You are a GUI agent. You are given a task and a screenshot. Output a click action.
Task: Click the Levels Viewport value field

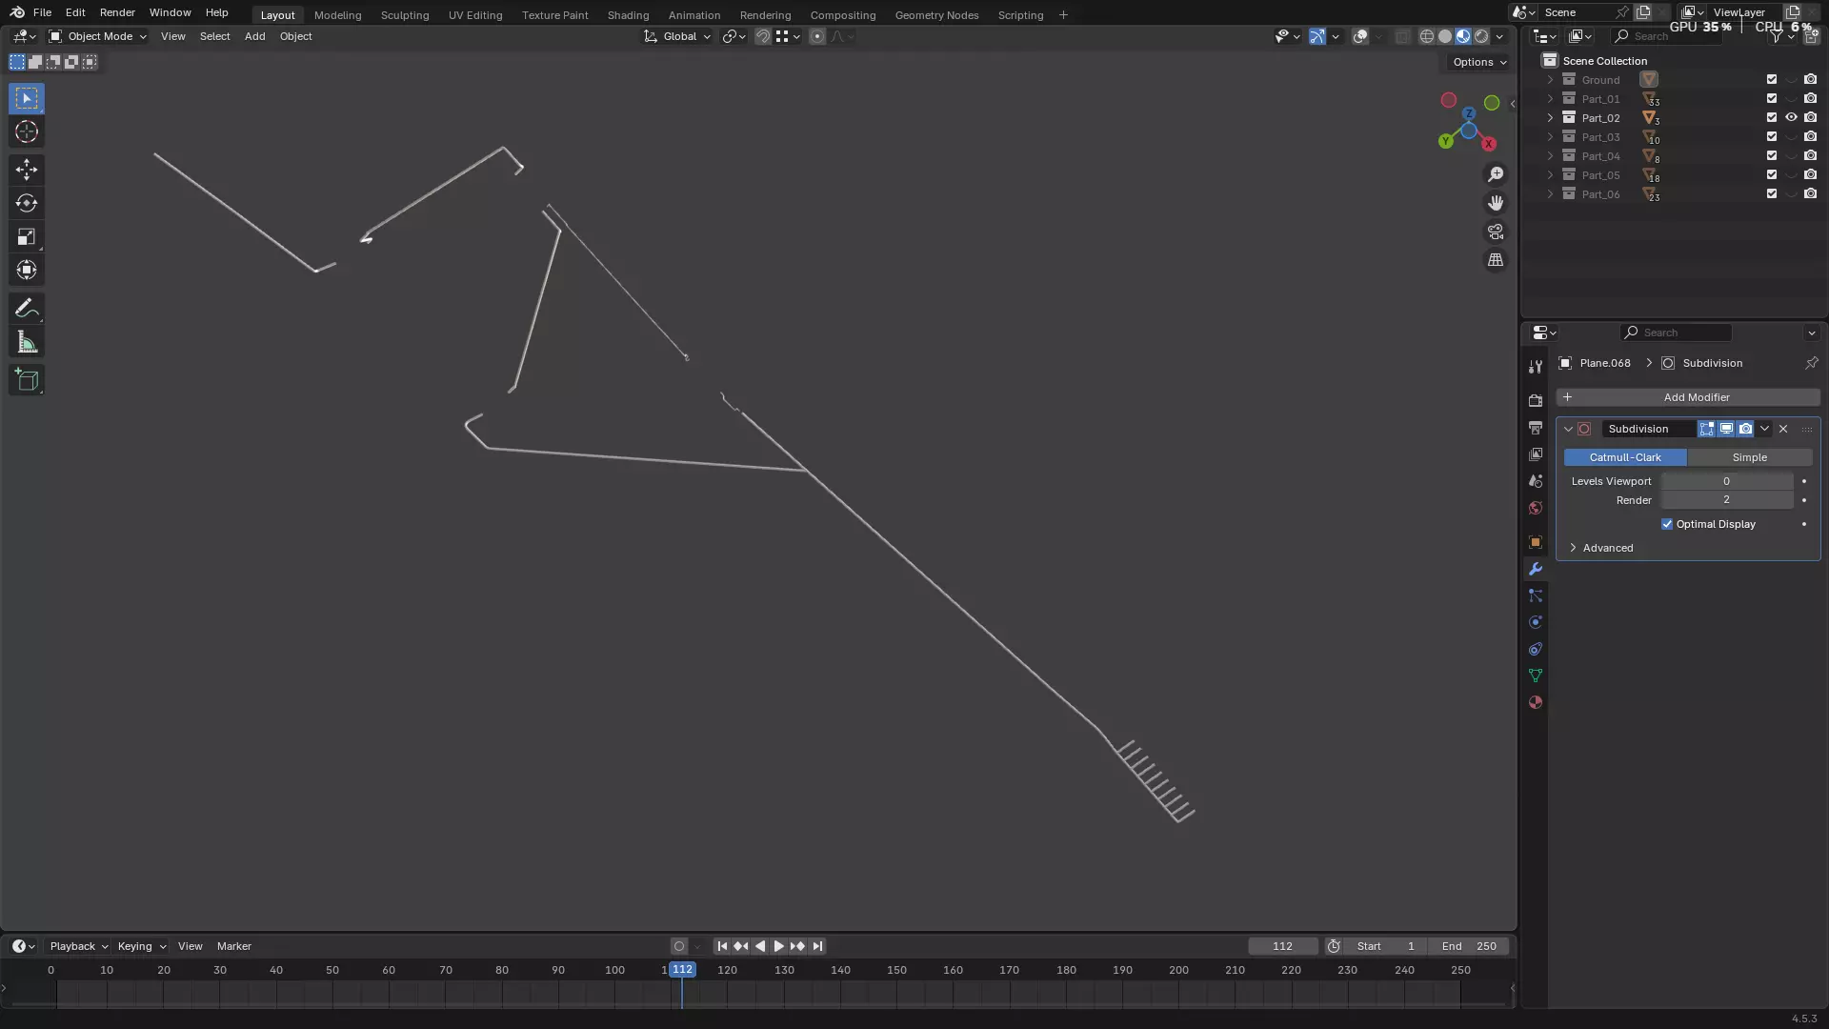(1726, 481)
